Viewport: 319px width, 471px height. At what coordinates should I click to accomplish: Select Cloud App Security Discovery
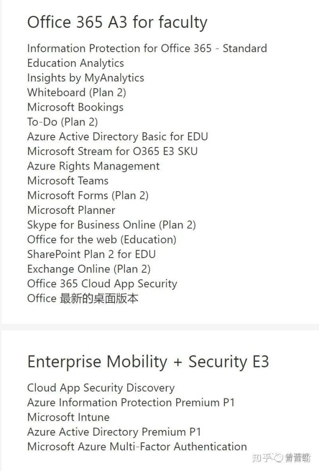point(101,388)
